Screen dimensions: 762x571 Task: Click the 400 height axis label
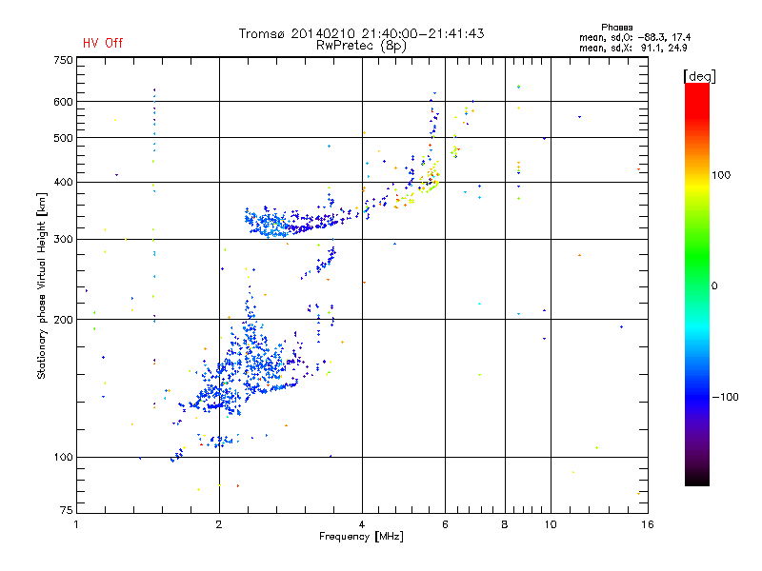[x=64, y=183]
